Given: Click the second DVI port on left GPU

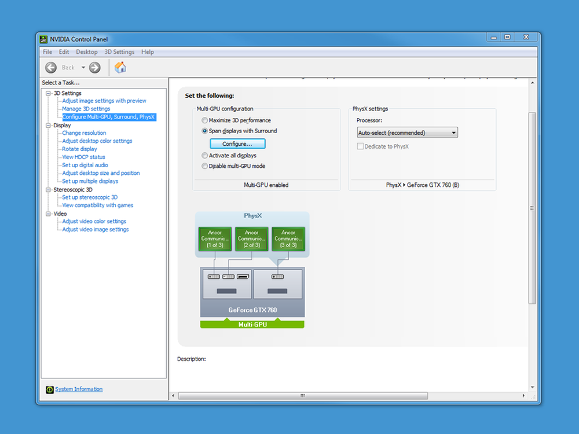Looking at the screenshot, I should click(x=228, y=277).
